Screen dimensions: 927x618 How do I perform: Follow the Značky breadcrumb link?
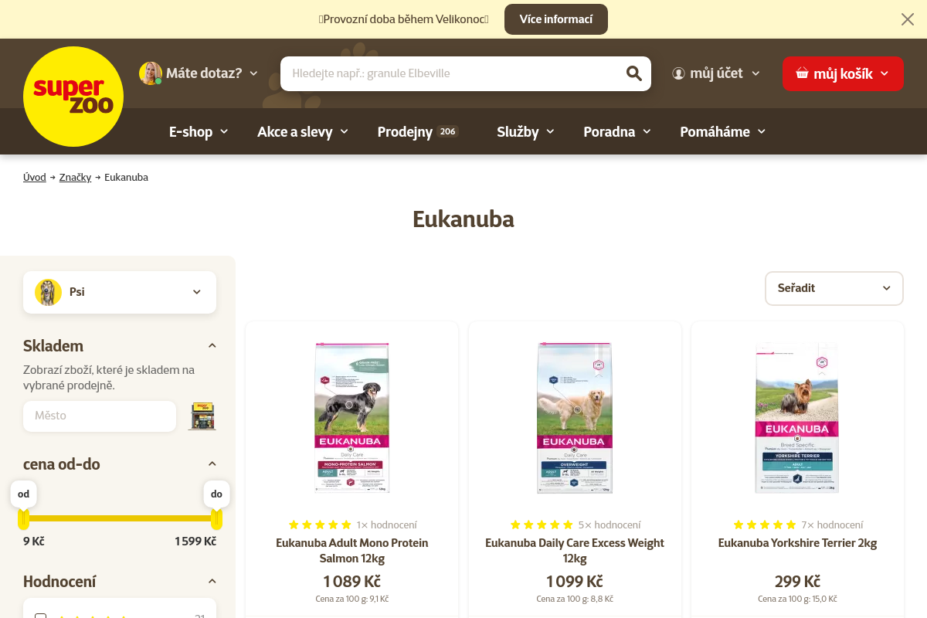point(75,178)
